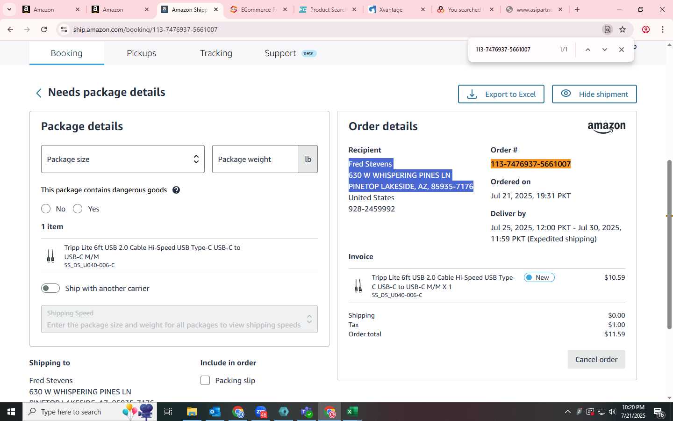Click the cable thumbnail in the Invoice section
The image size is (673, 421).
[358, 286]
